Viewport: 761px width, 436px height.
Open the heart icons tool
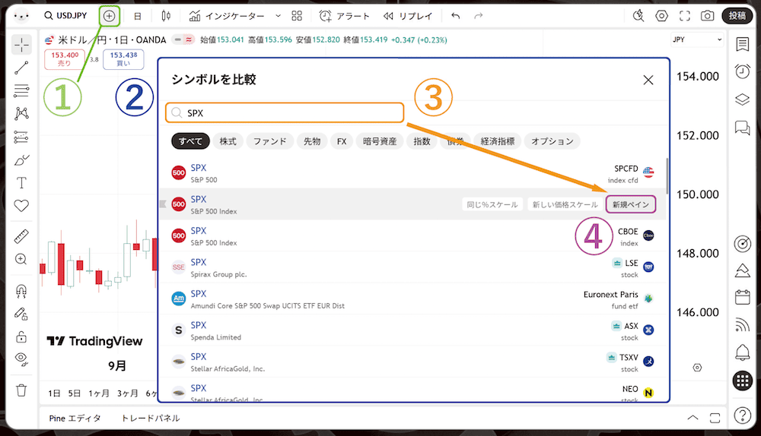pyautogui.click(x=21, y=206)
